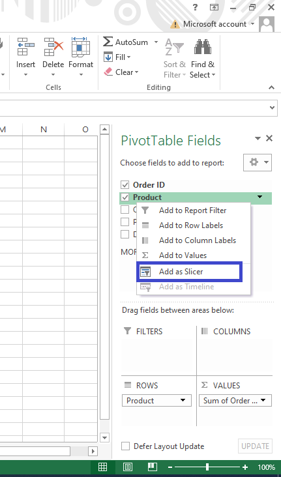Click the Format cells icon
Screen dimensions: 281x477
(81, 47)
